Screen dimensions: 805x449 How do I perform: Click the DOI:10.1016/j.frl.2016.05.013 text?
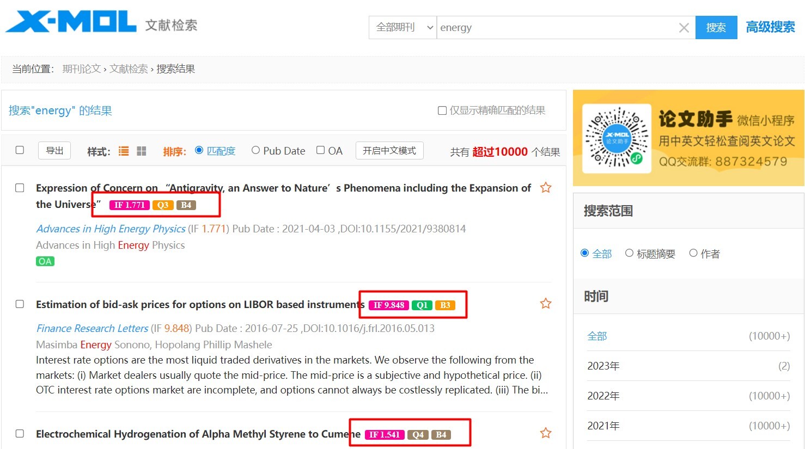tap(369, 328)
